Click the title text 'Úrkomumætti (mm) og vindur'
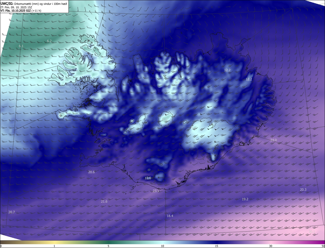Screen dimensions: 325x248 [x=33, y=4]
